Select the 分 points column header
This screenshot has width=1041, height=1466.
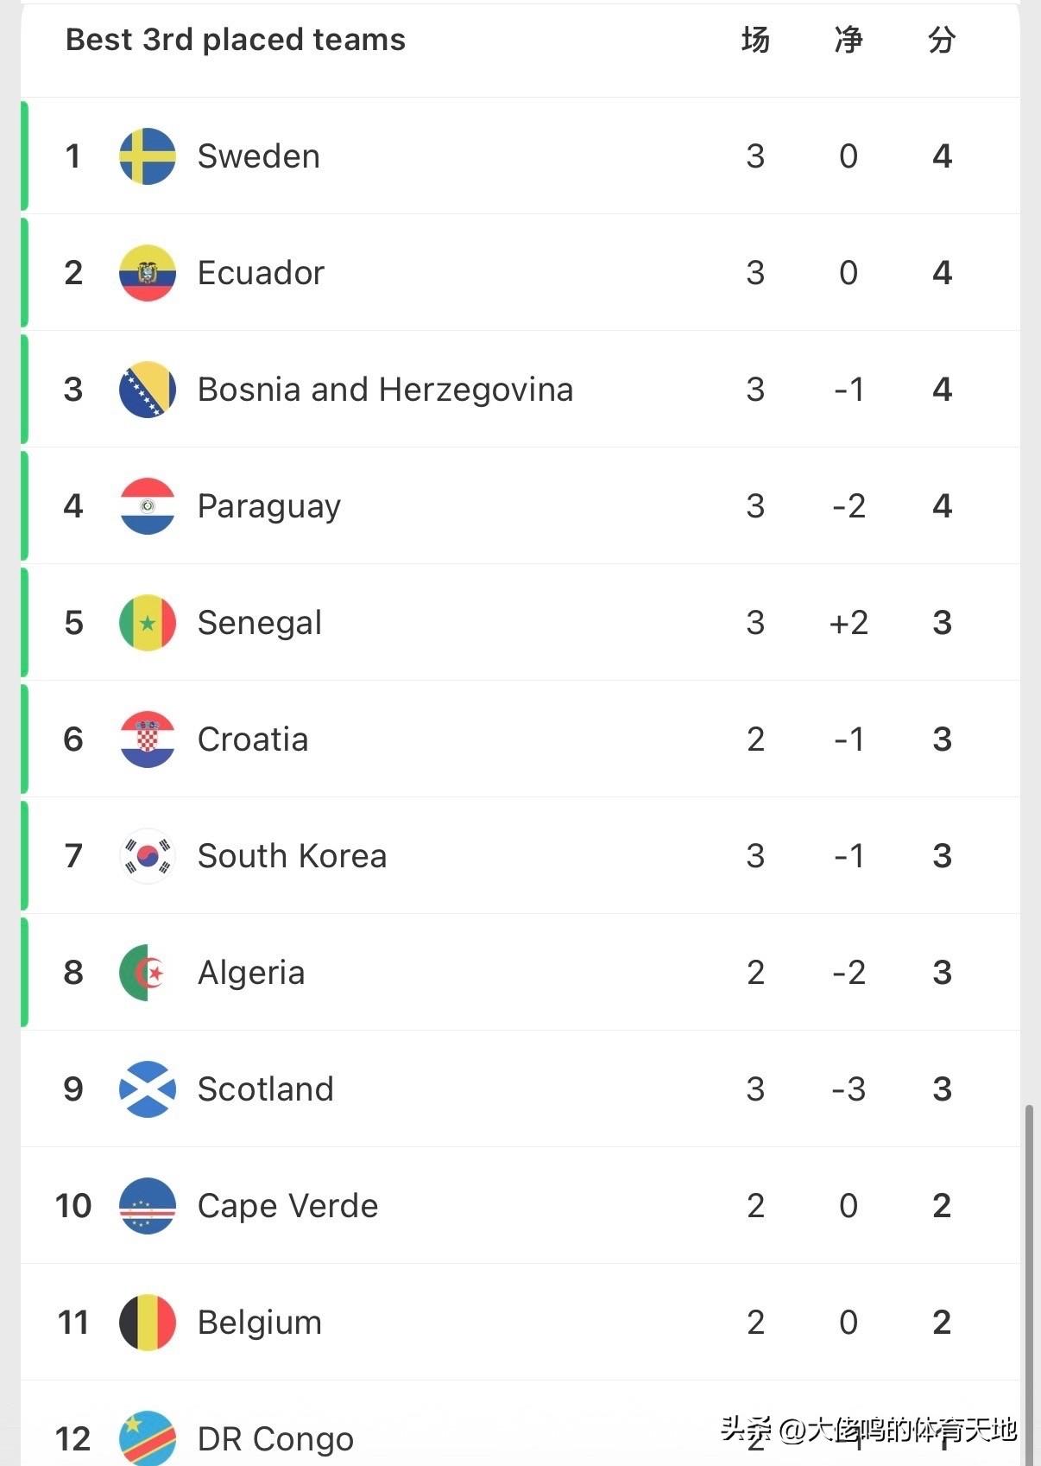(942, 40)
